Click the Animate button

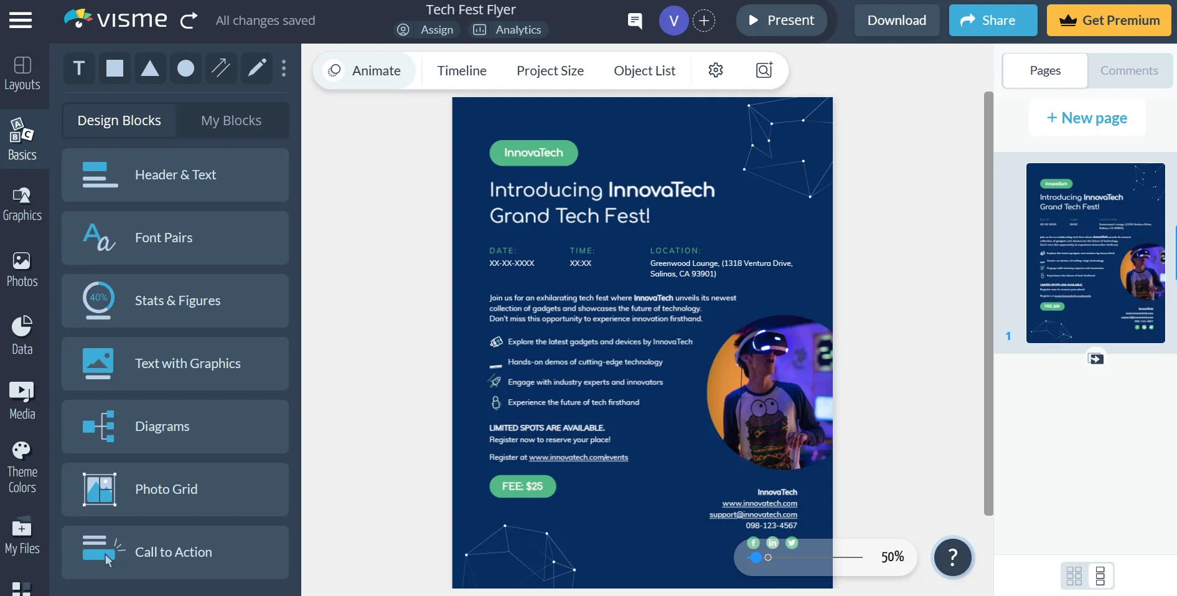(365, 70)
